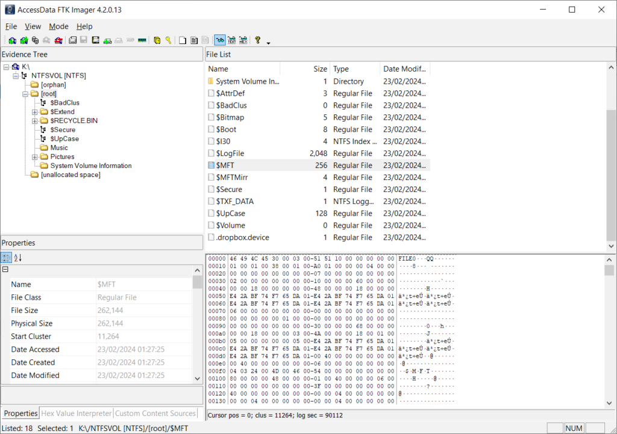Select the $I30 index entry
The image size is (617, 434).
(x=318, y=141)
